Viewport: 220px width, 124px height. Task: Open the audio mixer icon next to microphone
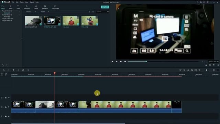[192, 70]
